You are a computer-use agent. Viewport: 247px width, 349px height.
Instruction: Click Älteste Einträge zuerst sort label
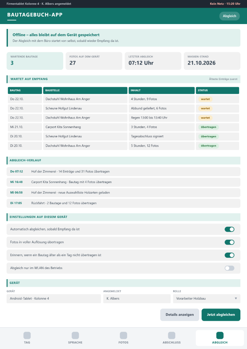click(223, 79)
